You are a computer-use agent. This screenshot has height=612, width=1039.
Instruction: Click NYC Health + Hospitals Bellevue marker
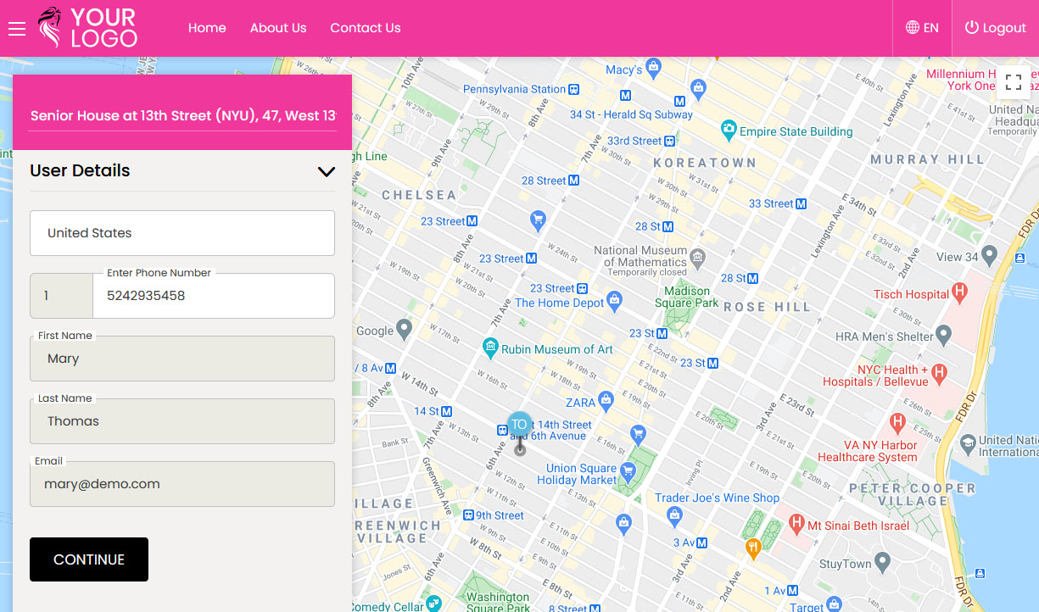pyautogui.click(x=939, y=372)
